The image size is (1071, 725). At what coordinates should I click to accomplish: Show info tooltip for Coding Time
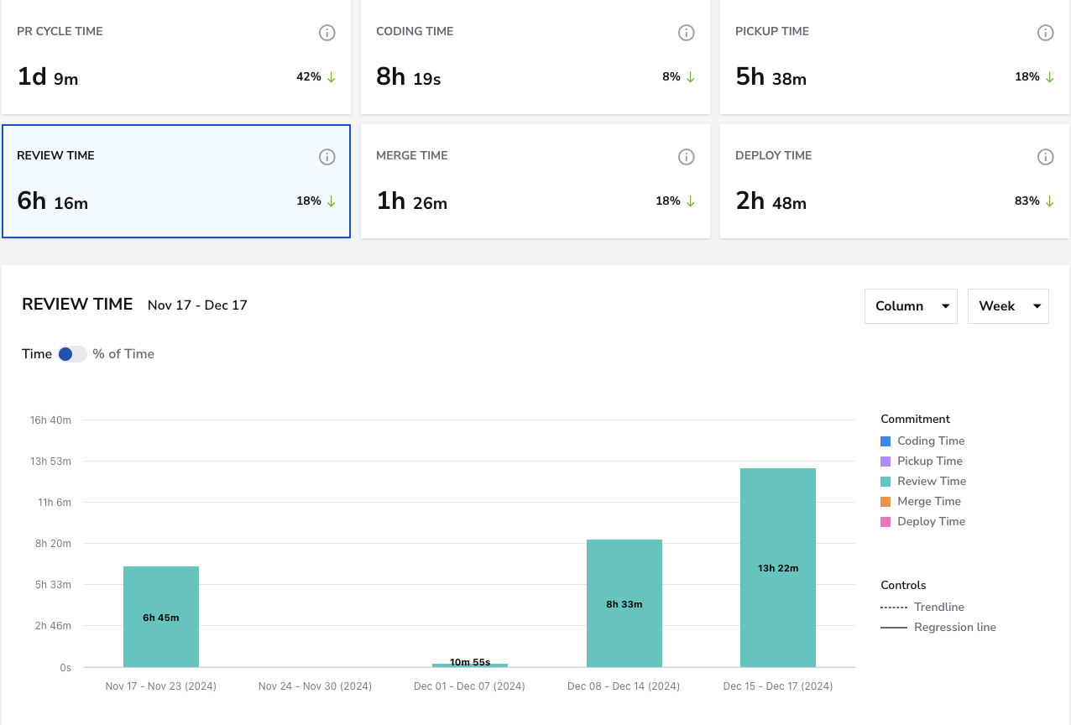pyautogui.click(x=687, y=33)
